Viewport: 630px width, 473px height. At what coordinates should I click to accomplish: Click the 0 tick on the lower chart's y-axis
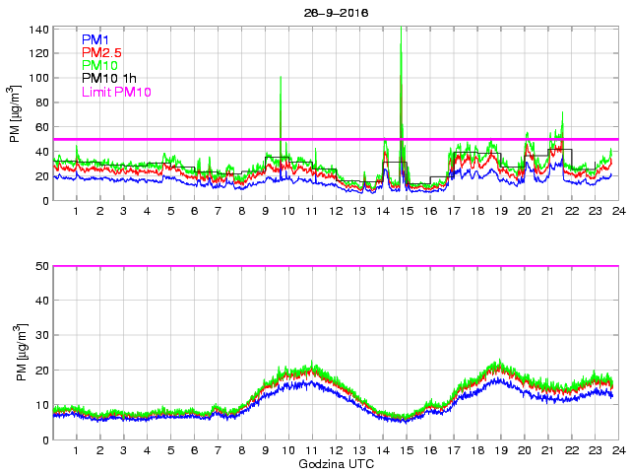(45, 440)
